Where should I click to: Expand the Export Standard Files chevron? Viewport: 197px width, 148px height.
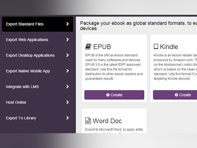[x=68, y=24]
